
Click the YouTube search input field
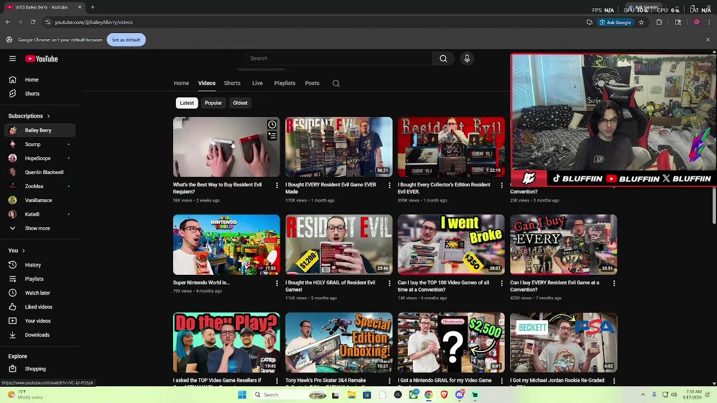(338, 58)
